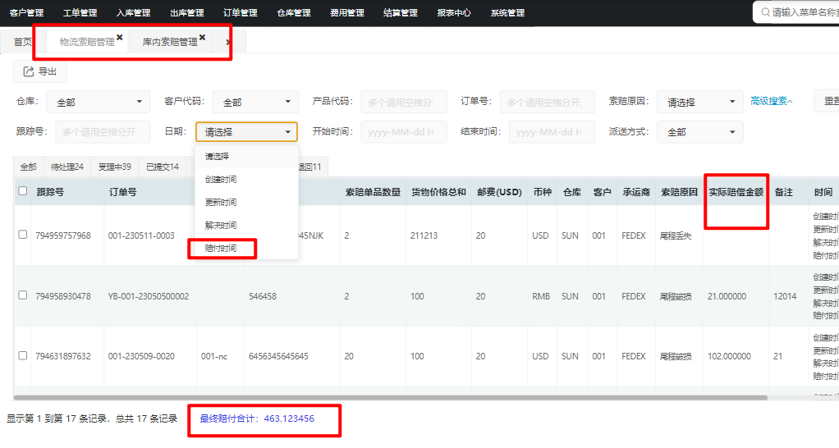Click the 邮费(USD) column header
The image size is (839, 448).
500,192
